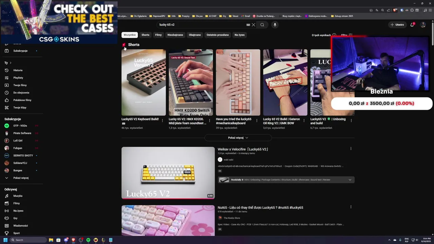This screenshot has width=434, height=244.
Task: Open Windows Start menu
Action: click(5, 240)
